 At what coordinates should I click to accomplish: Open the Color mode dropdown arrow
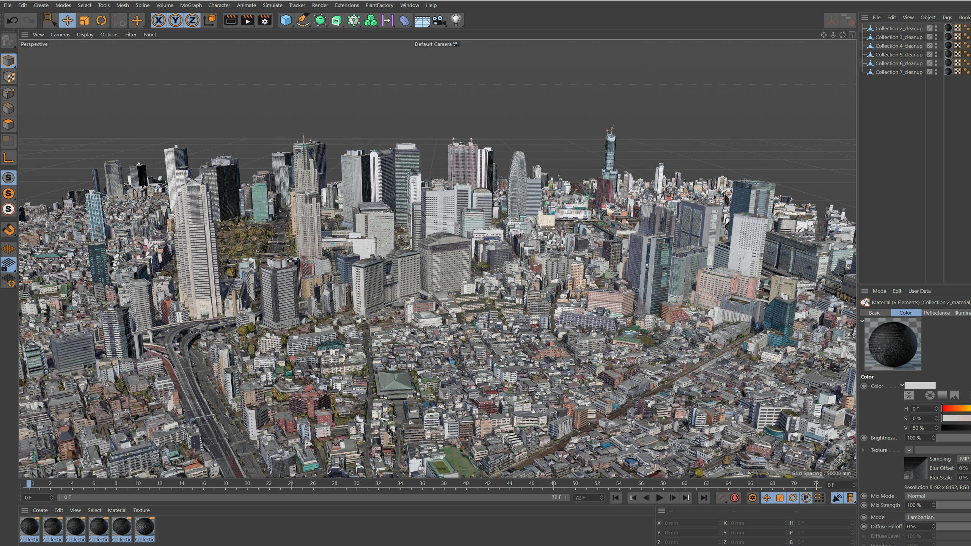(x=902, y=385)
